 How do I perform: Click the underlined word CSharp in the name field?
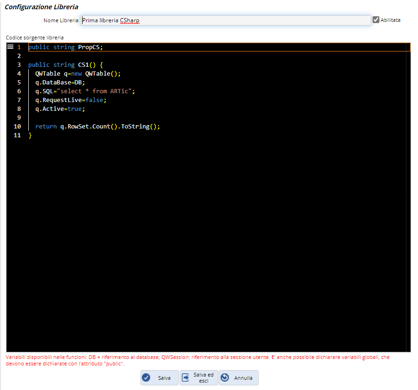tap(130, 20)
